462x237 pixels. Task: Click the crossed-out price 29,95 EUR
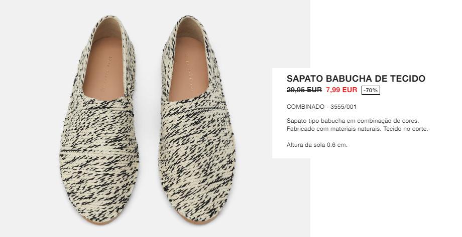pos(304,90)
